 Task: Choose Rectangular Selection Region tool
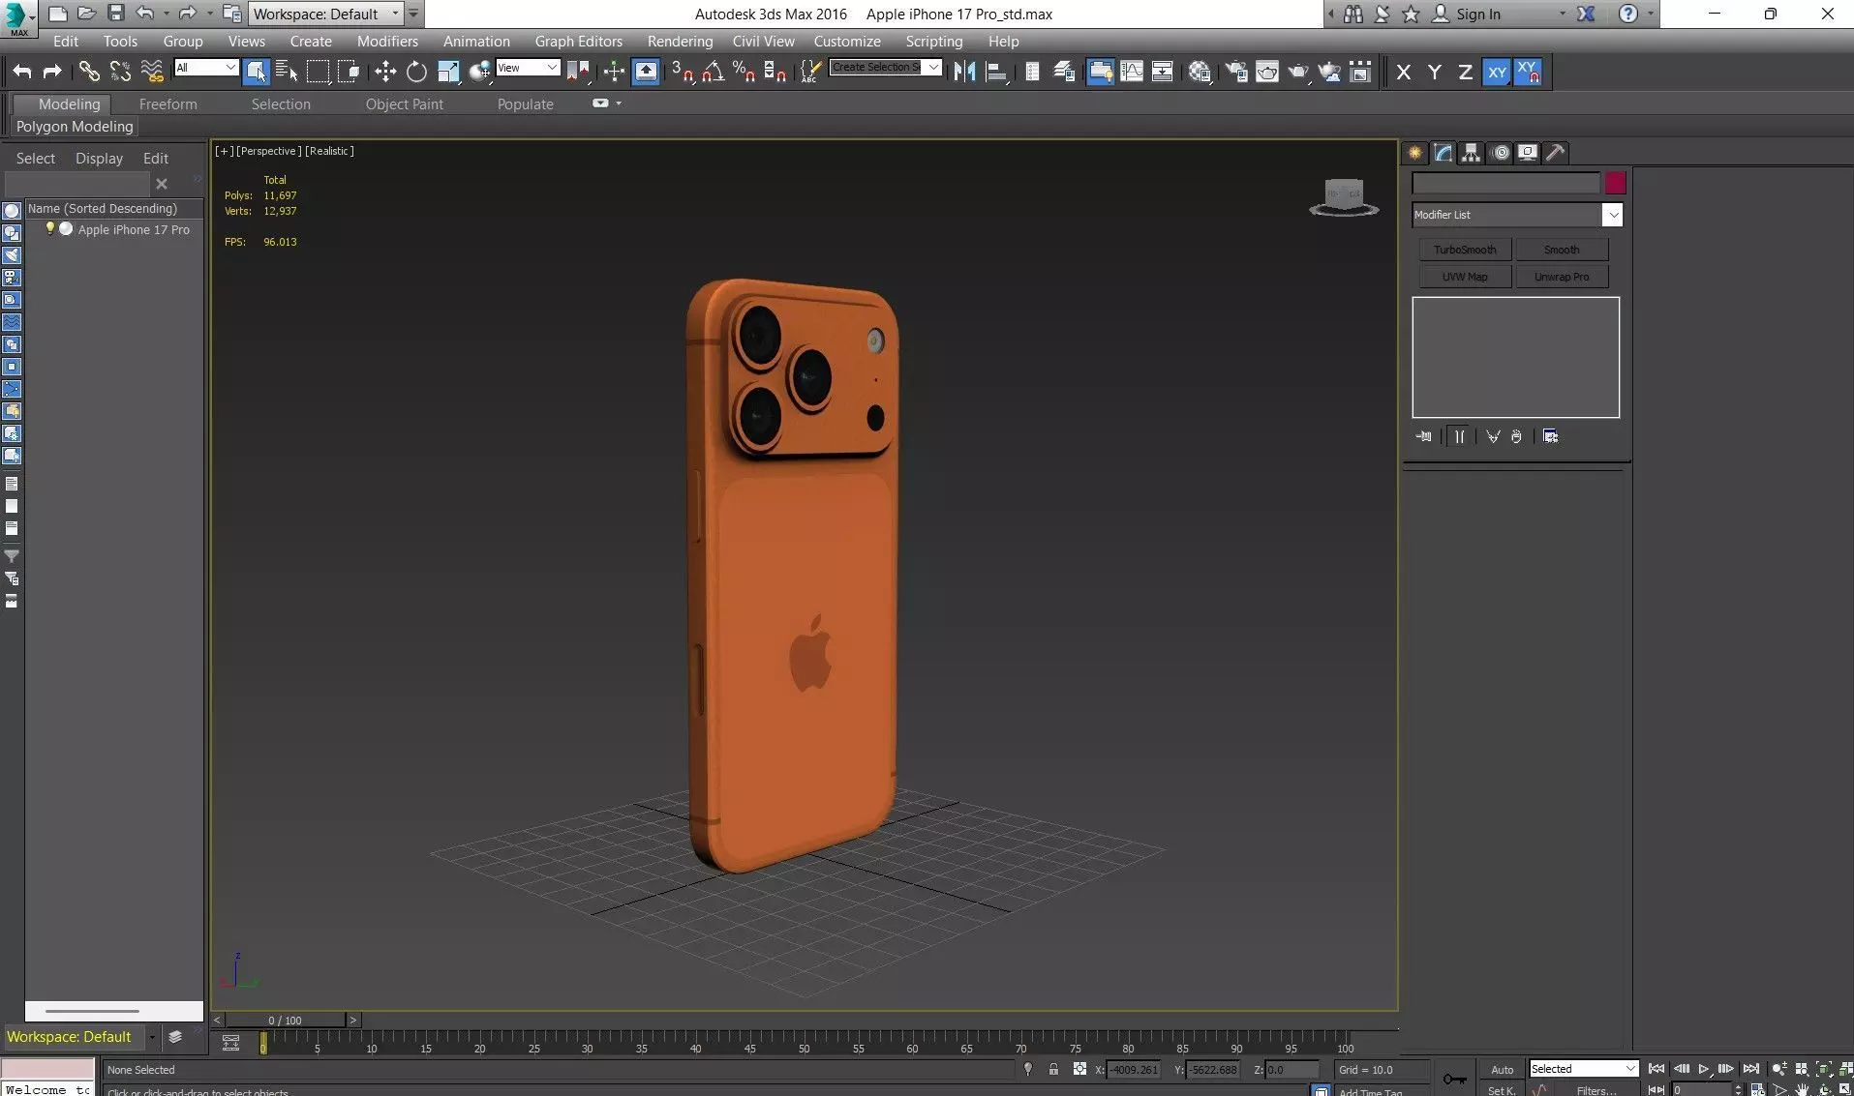318,72
